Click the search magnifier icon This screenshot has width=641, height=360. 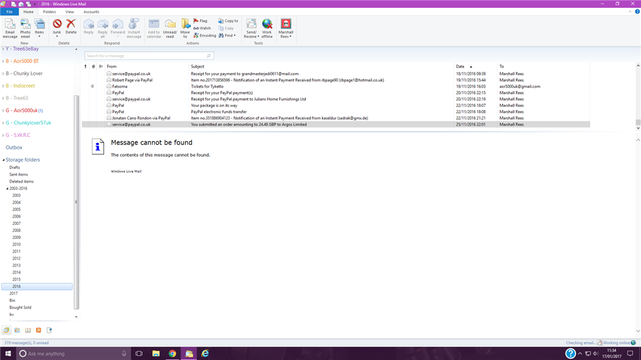[x=209, y=56]
